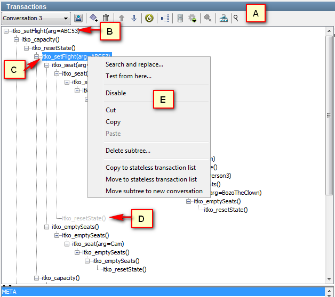Collapse itko_emptySeats() node directly above itko_seat(arg=Cam)
This screenshot has height=297, width=335.
click(57, 235)
